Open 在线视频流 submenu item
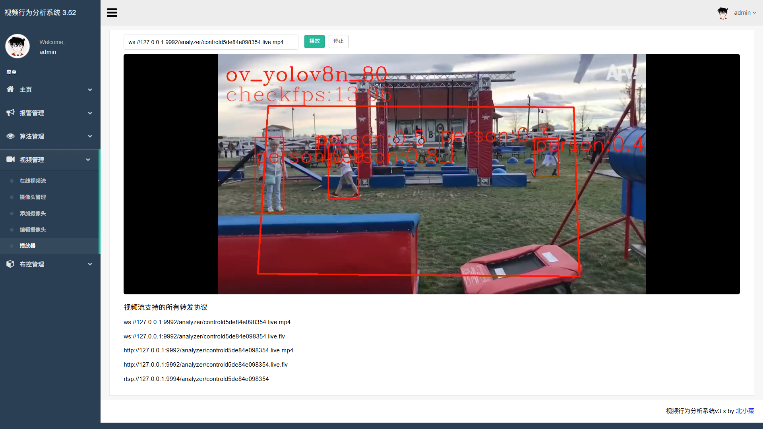This screenshot has height=429, width=763. point(33,181)
